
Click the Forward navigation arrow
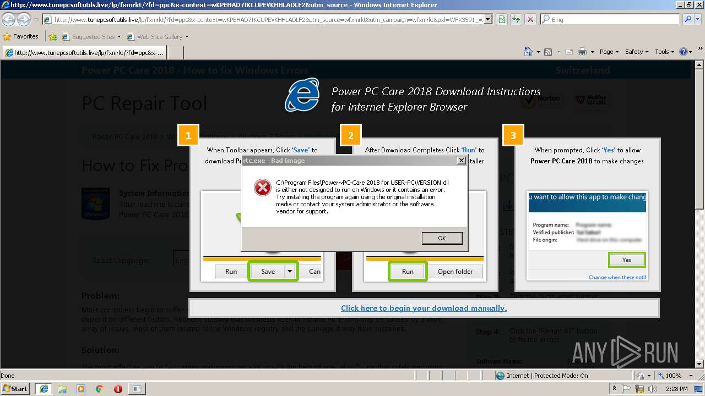[x=23, y=20]
